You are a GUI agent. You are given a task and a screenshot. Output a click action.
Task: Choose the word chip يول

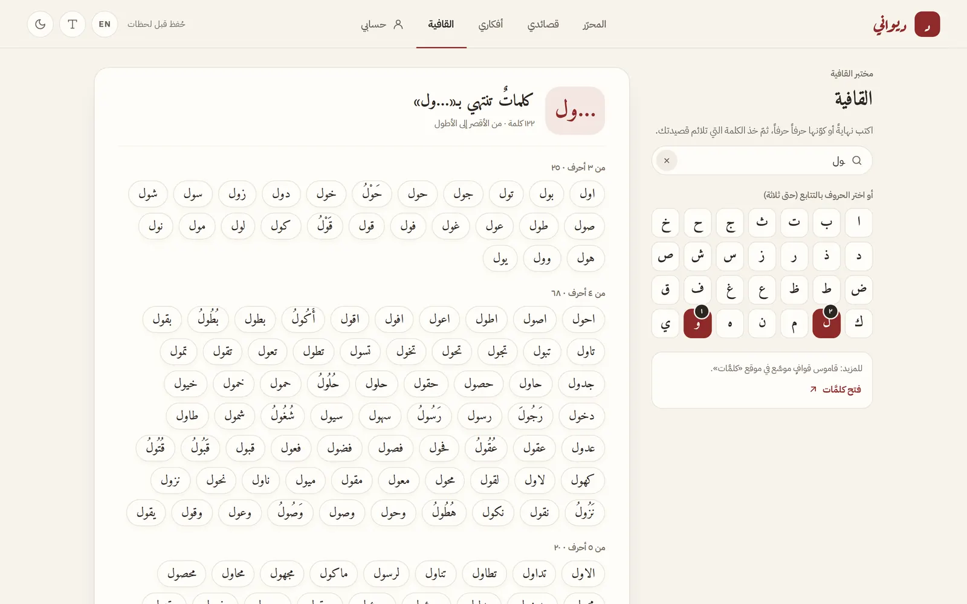pos(500,259)
